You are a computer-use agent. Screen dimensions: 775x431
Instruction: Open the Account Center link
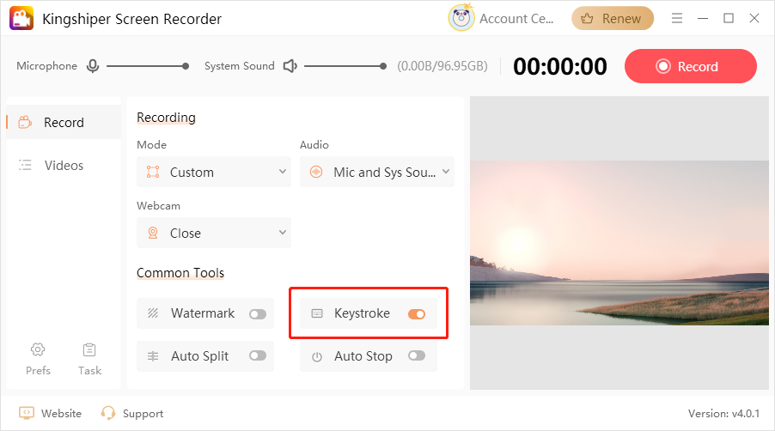pyautogui.click(x=516, y=19)
